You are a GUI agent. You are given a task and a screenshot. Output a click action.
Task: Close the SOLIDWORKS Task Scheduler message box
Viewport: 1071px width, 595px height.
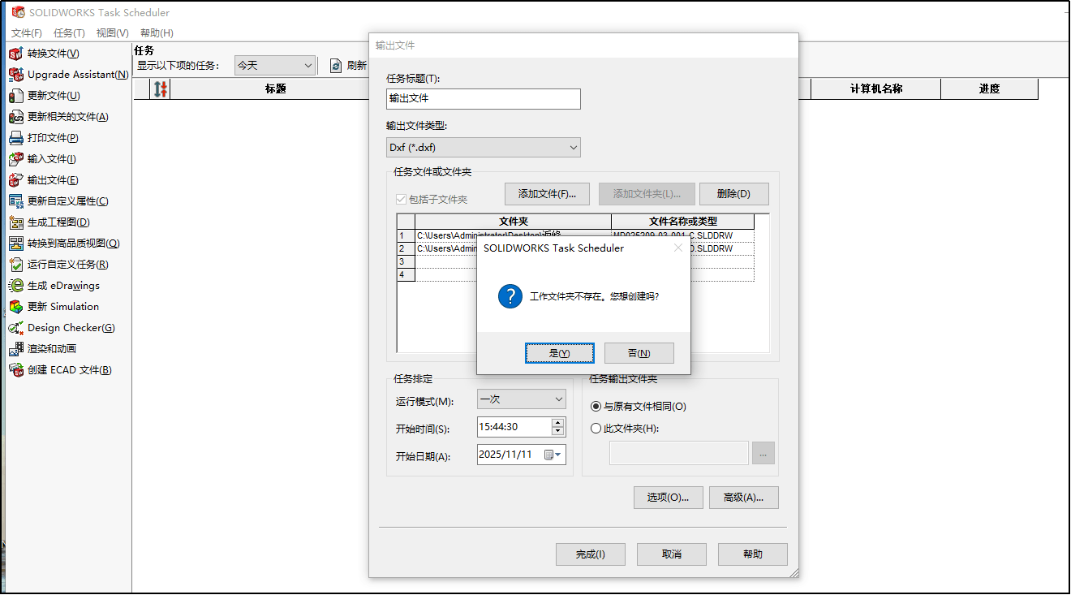pyautogui.click(x=678, y=248)
